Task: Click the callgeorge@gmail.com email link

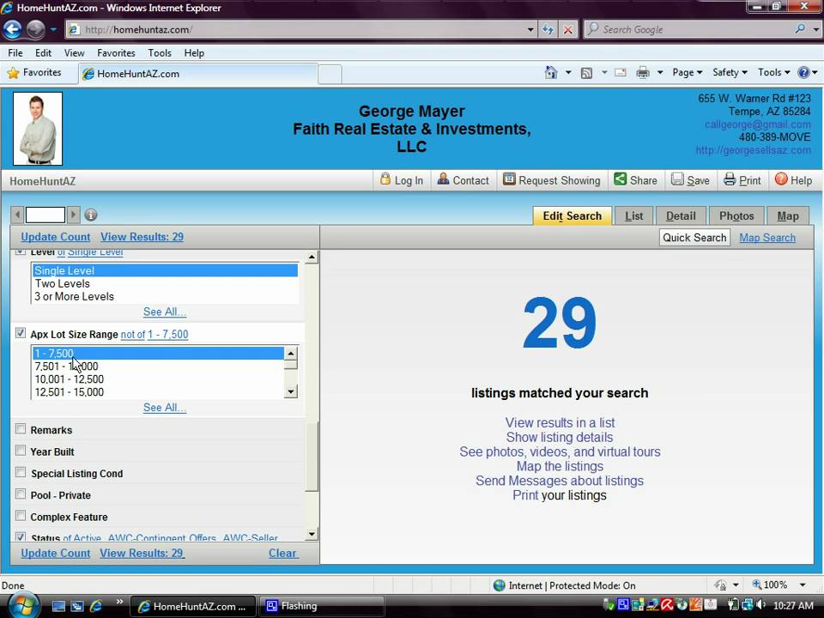Action: [757, 124]
